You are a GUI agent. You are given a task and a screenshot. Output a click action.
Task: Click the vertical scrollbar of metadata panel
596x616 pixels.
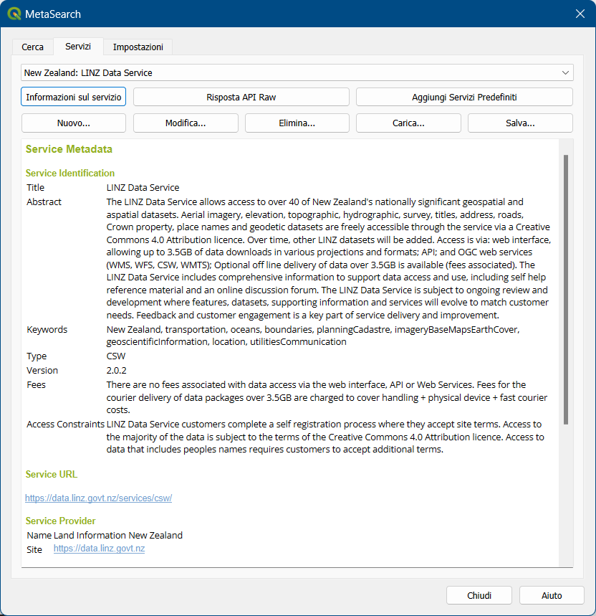point(566,290)
